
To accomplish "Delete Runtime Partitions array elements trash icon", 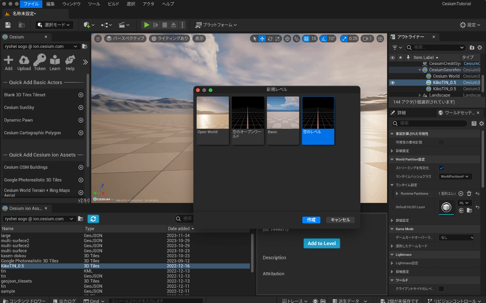I will 469,194.
